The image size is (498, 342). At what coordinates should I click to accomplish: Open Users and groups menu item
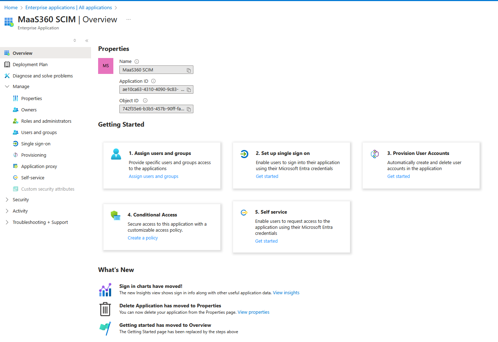pyautogui.click(x=39, y=133)
